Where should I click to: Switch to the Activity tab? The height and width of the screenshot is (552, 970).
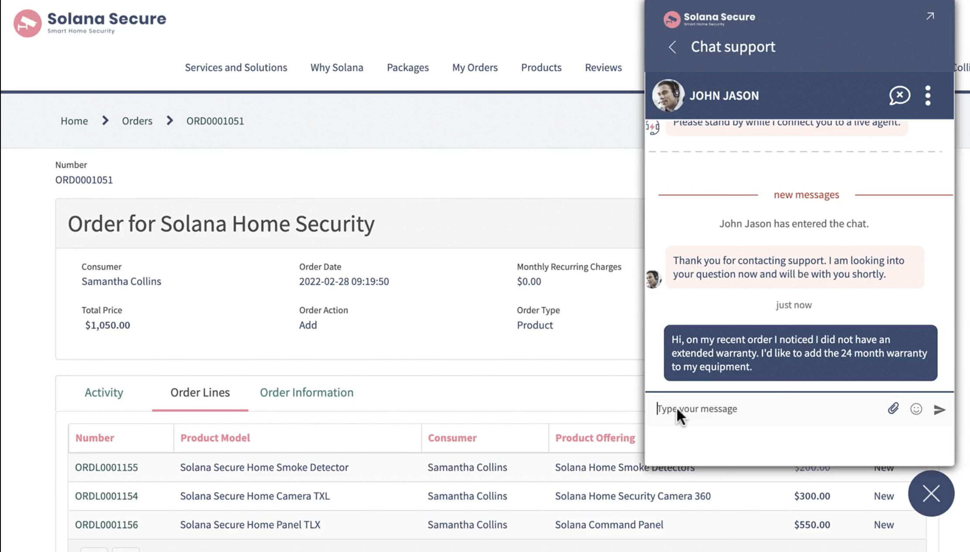coord(104,392)
